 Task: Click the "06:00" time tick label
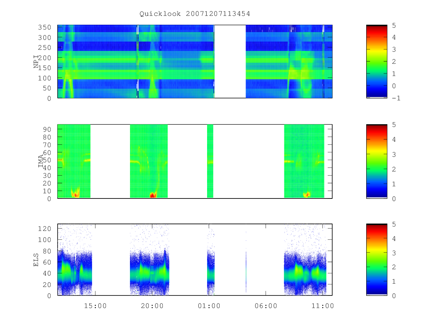(x=266, y=306)
